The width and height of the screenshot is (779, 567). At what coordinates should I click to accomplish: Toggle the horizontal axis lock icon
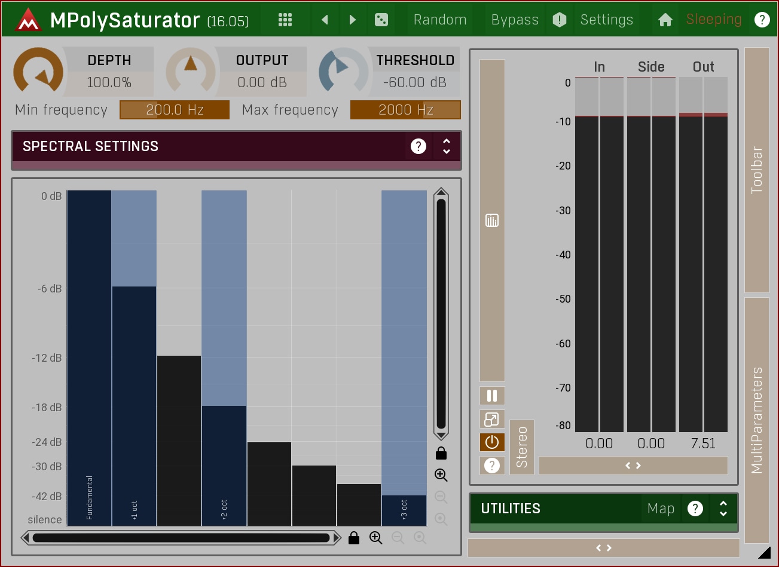354,538
